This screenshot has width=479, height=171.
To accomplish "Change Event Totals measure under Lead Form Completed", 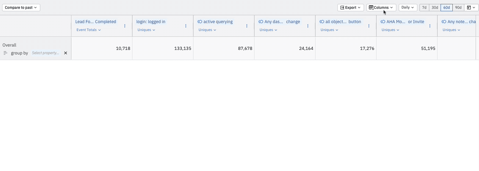I will coord(88,30).
